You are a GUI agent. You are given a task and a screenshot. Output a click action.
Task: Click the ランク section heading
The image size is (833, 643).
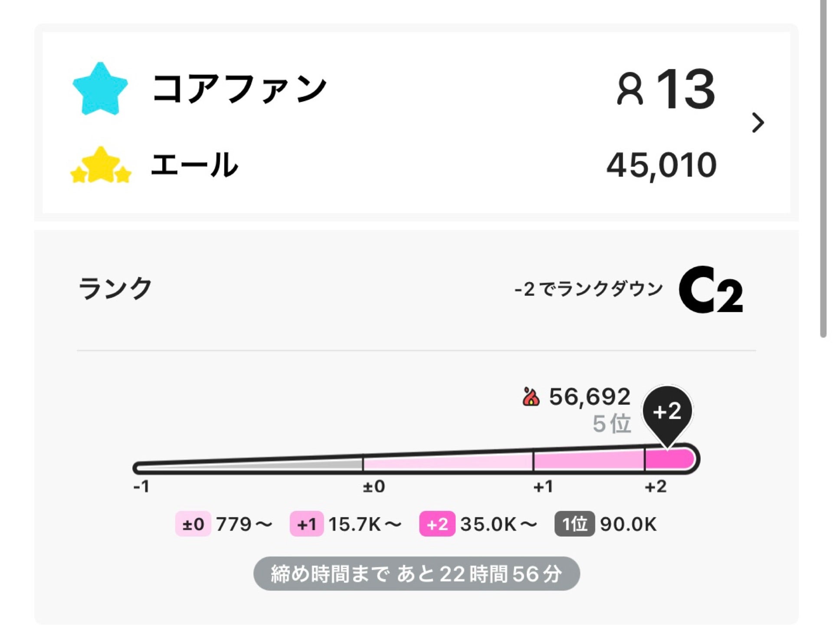[x=115, y=288]
